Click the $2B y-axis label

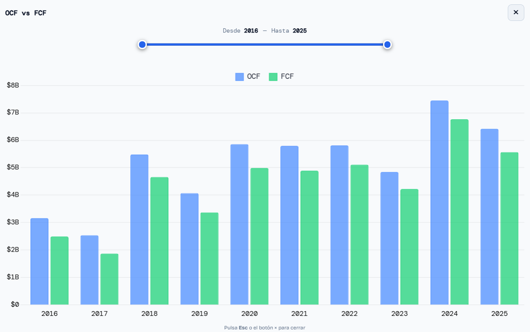tap(13, 250)
